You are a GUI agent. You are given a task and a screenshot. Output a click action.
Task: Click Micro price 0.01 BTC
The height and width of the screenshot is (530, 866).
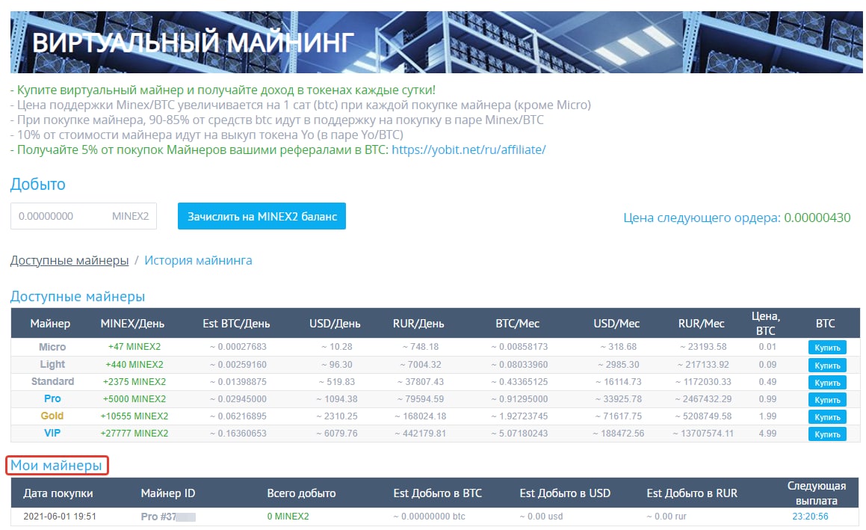point(767,347)
